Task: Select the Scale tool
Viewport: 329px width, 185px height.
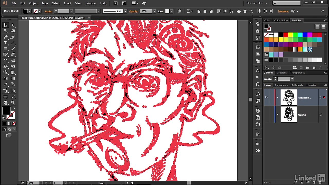Action: pyautogui.click(x=13, y=61)
